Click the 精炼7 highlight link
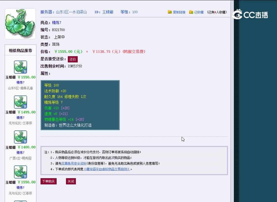The height and width of the screenshot is (202, 277). point(57,22)
